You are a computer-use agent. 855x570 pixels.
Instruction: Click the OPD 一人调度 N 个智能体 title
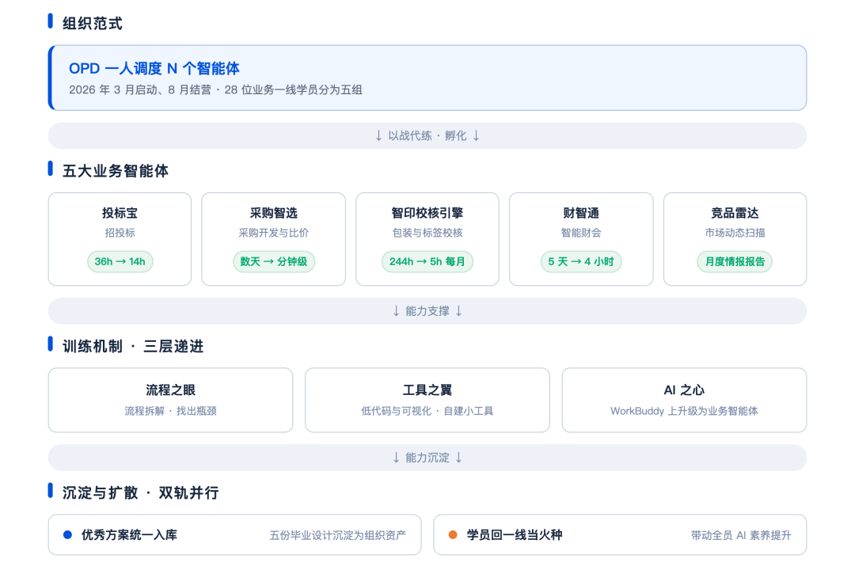pos(154,68)
